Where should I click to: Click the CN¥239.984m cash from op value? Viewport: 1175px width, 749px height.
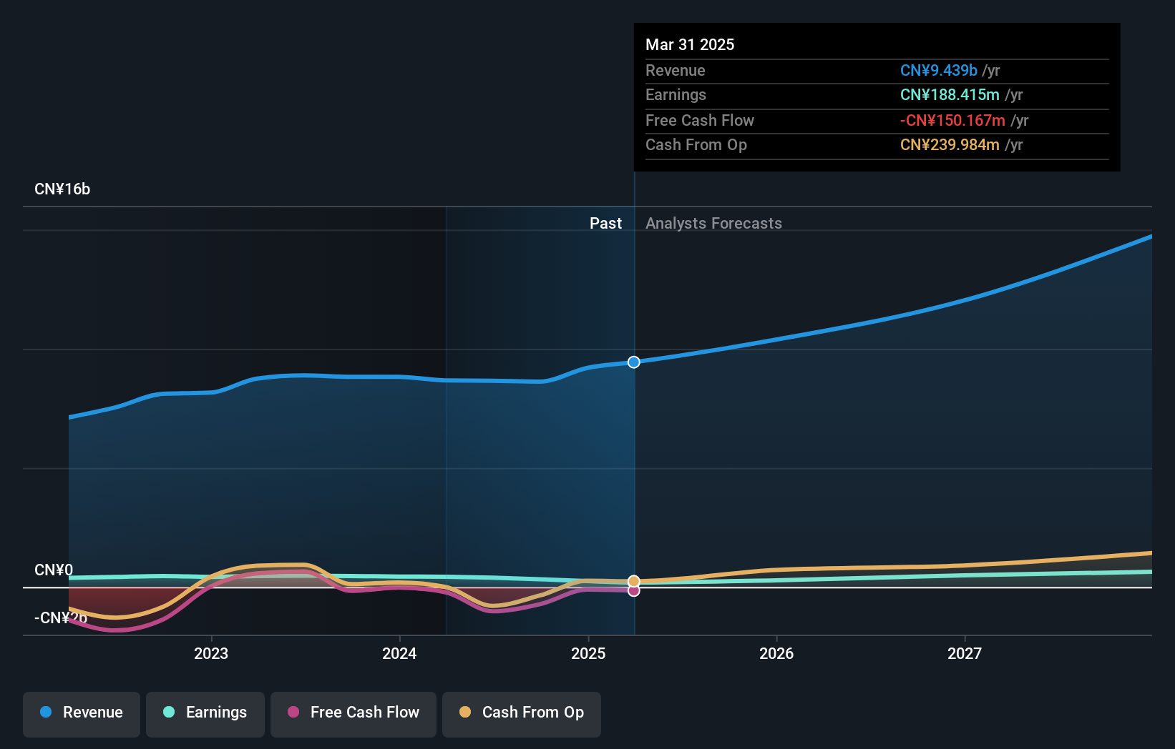950,144
